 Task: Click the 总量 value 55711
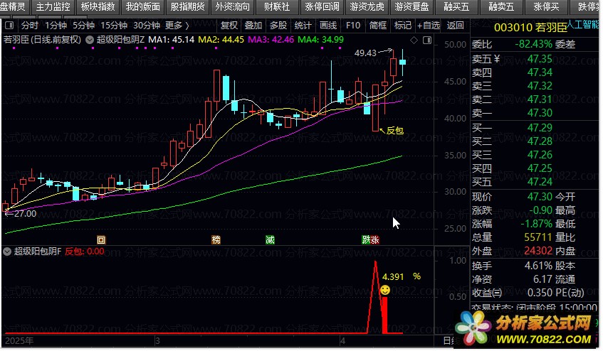(x=538, y=237)
